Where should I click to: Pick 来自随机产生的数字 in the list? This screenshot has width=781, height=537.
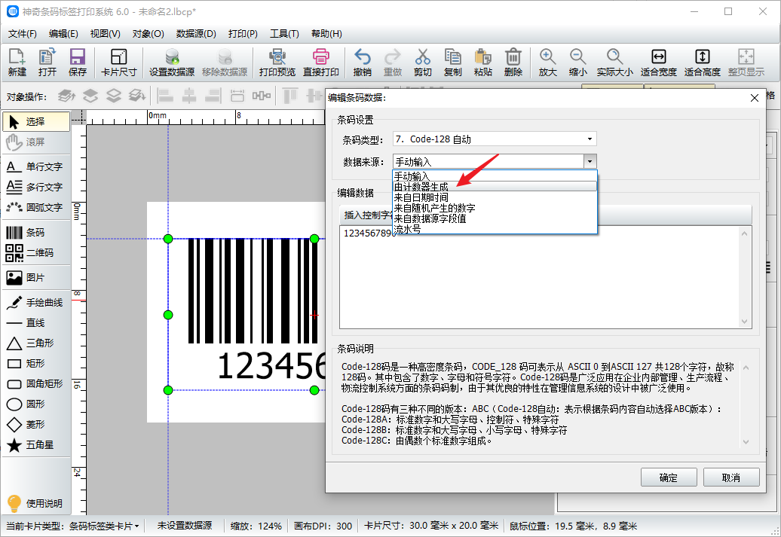495,208
